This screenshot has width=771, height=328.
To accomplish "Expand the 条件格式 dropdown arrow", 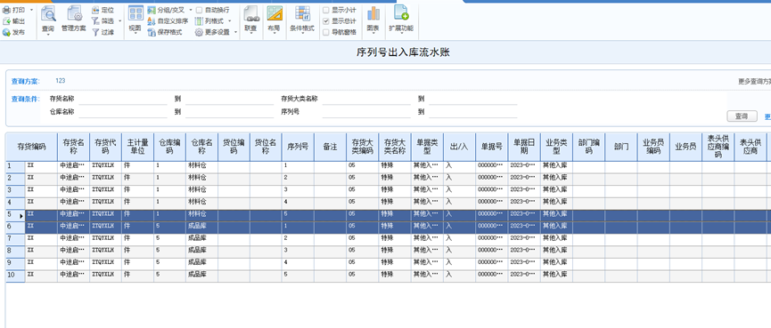I will pyautogui.click(x=302, y=35).
